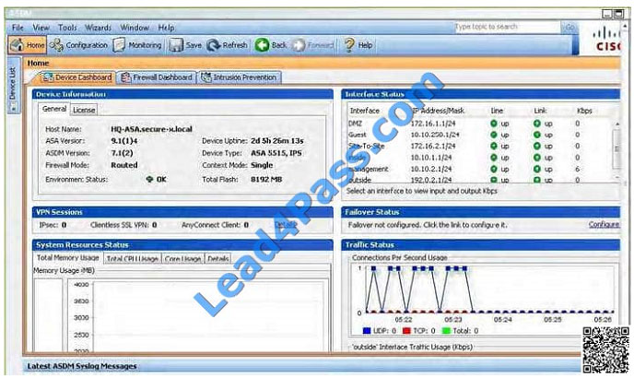Switch to the Device Dashboard tab
This screenshot has width=634, height=378.
(x=76, y=77)
